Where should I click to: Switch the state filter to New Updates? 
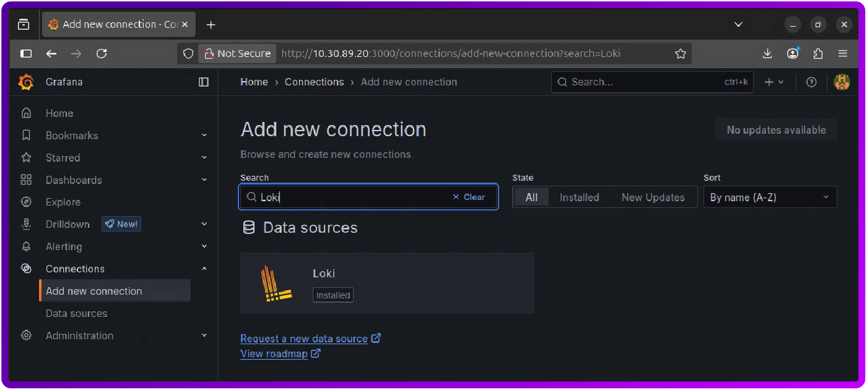coord(653,197)
